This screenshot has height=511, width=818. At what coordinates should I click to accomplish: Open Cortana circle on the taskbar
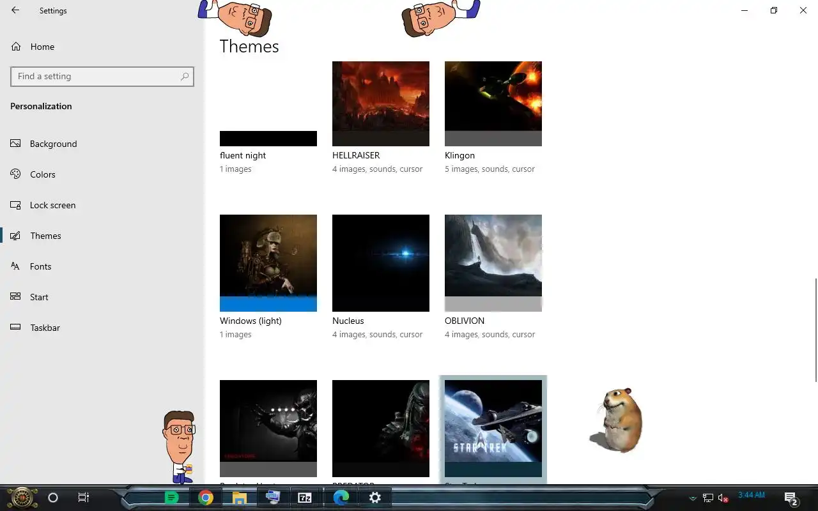point(53,498)
